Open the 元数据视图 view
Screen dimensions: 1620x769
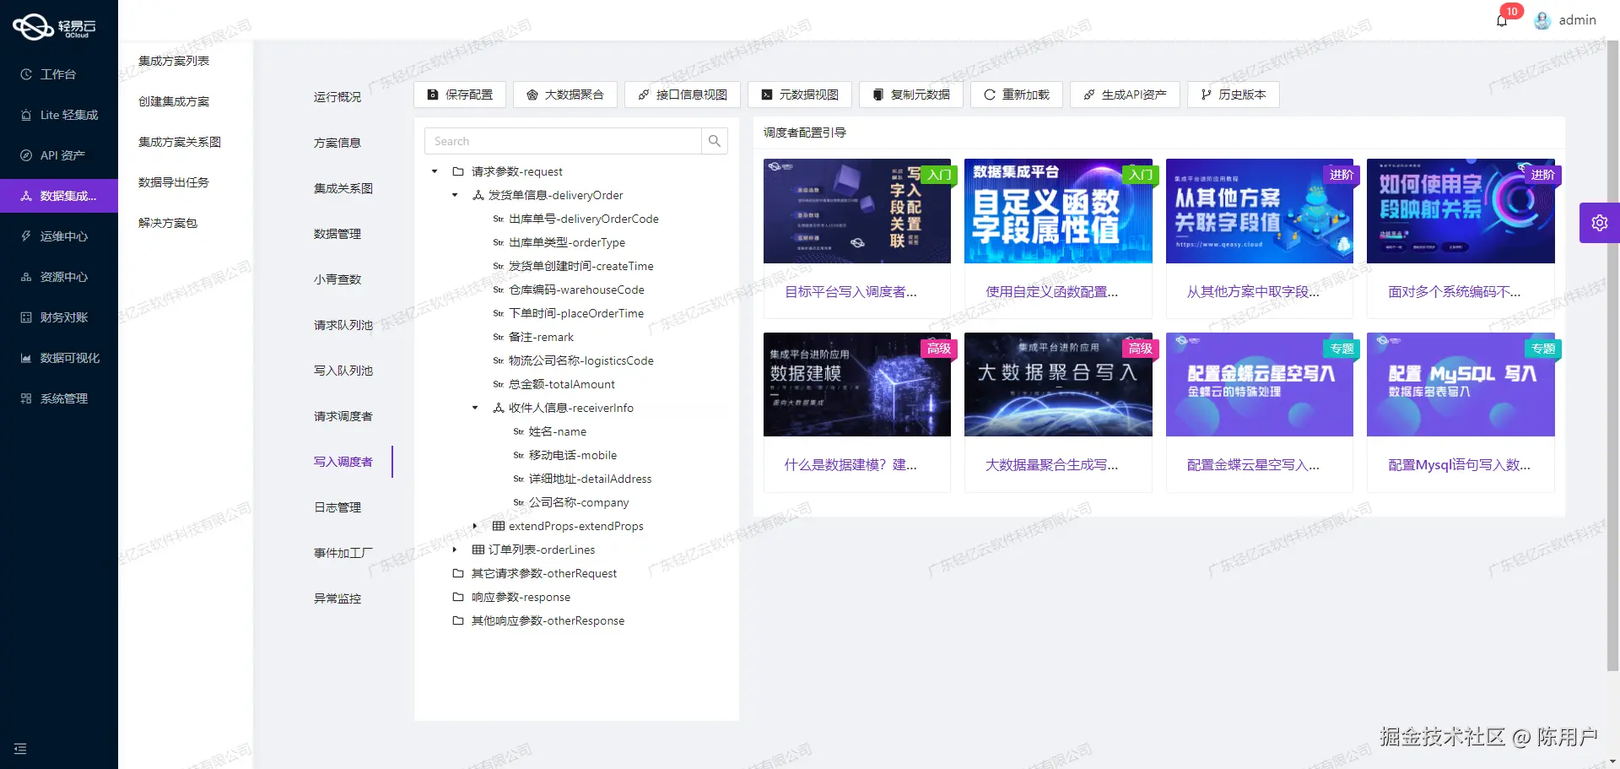pos(799,95)
